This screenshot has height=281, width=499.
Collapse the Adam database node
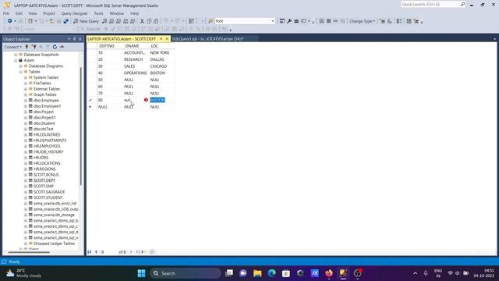[16, 60]
